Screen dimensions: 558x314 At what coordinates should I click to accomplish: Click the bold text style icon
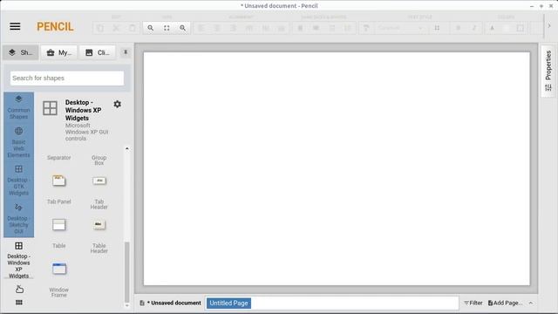(459, 28)
